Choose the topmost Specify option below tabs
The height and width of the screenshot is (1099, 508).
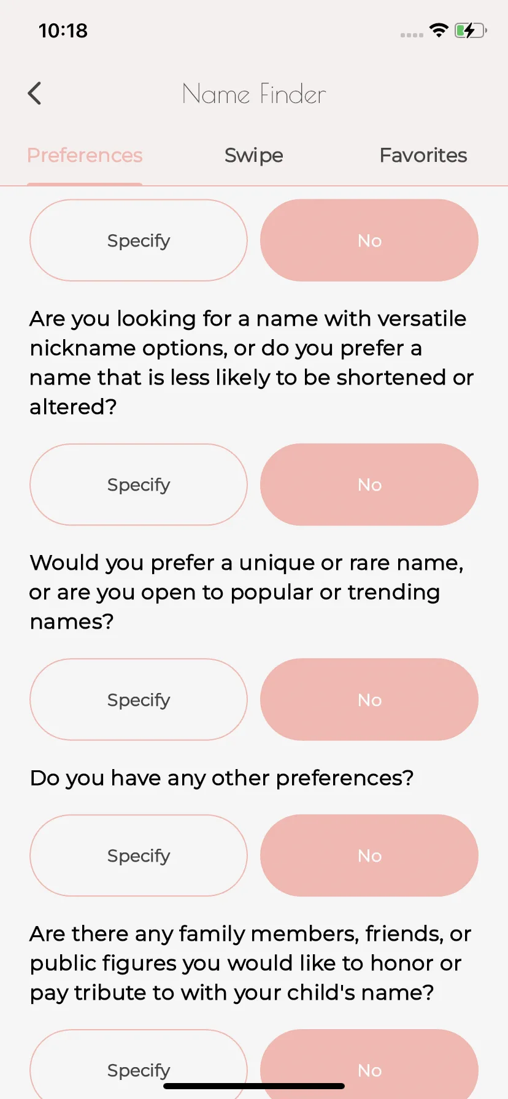point(139,240)
